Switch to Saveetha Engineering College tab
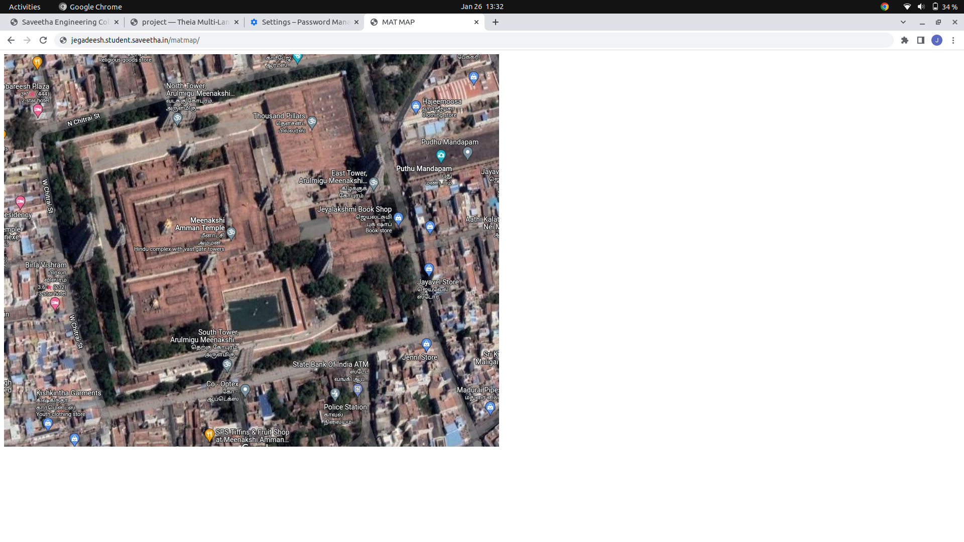The image size is (964, 542). (65, 22)
